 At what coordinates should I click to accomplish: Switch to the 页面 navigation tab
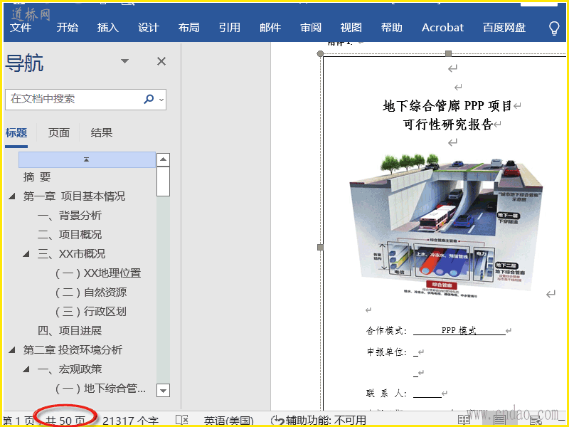[x=59, y=133]
